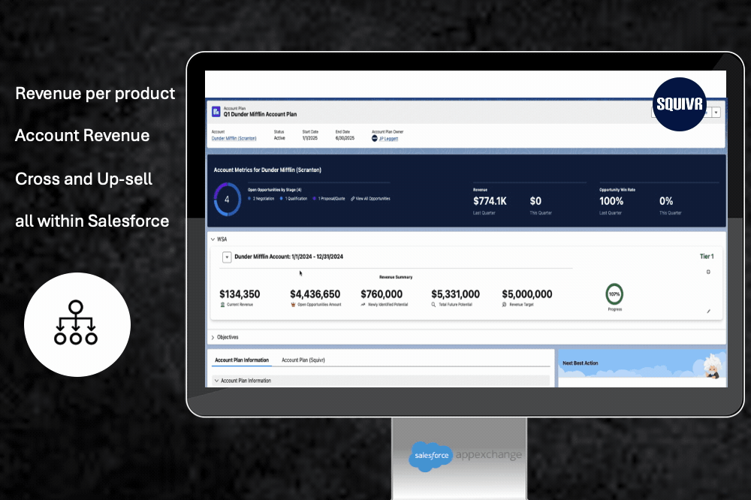Select the Account Plan Information tab
The image size is (751, 500).
point(241,360)
